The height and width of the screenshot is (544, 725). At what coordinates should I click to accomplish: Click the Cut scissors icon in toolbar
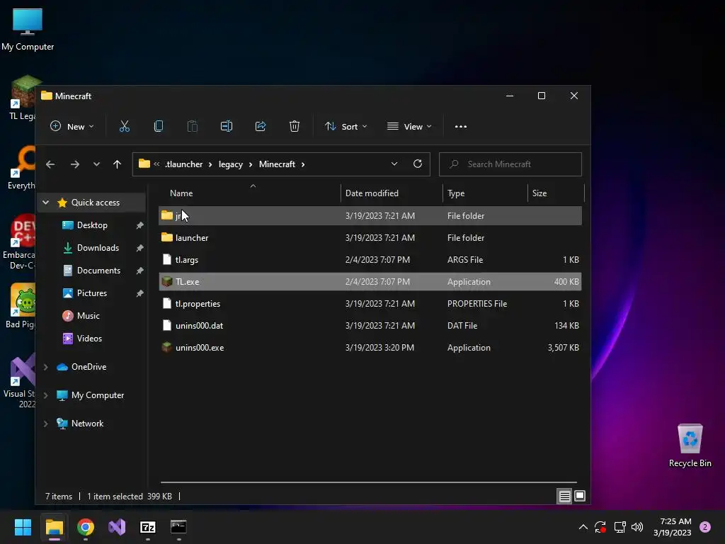pyautogui.click(x=125, y=126)
